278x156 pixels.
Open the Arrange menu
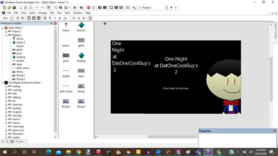click(x=43, y=13)
